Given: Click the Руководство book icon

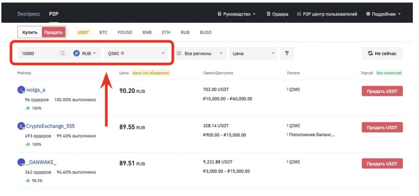Looking at the screenshot, I should point(219,14).
